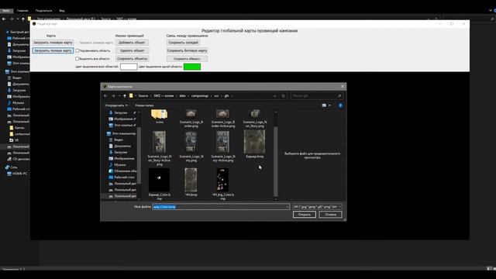Open the file type filter dropdown
This screenshot has height=279, width=496.
click(317, 207)
